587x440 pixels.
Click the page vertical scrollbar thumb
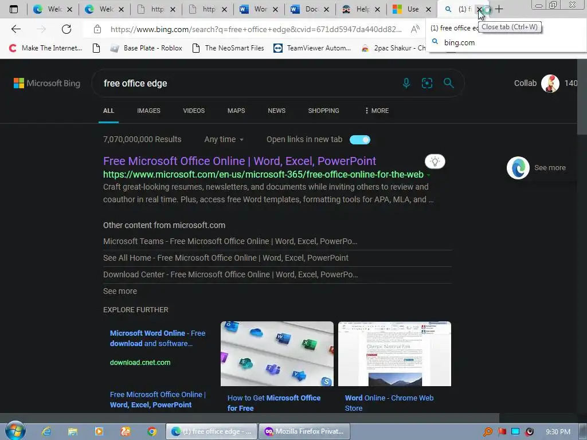582,97
